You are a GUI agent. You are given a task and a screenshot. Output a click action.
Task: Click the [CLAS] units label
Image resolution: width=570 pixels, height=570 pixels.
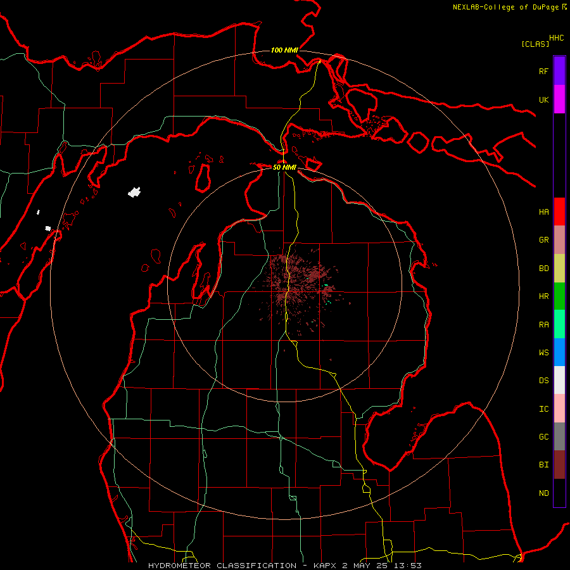click(x=535, y=44)
